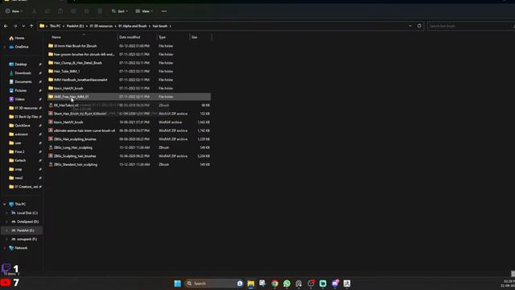The height and width of the screenshot is (290, 515).
Task: Open the New menu in toolbar
Action: (14, 11)
